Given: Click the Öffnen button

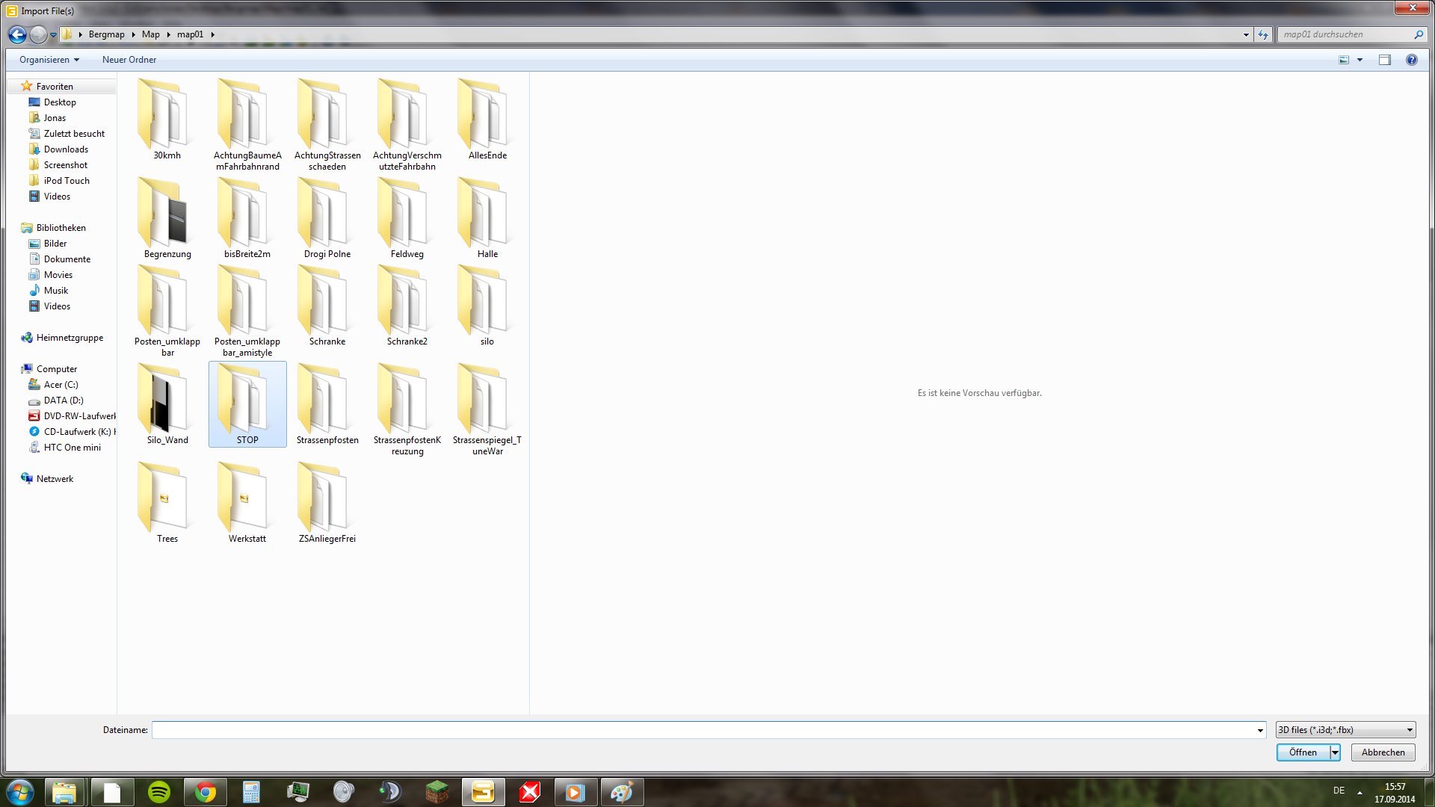Looking at the screenshot, I should pyautogui.click(x=1303, y=752).
